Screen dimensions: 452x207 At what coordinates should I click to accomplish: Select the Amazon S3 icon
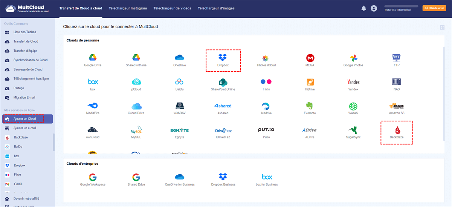point(397,106)
